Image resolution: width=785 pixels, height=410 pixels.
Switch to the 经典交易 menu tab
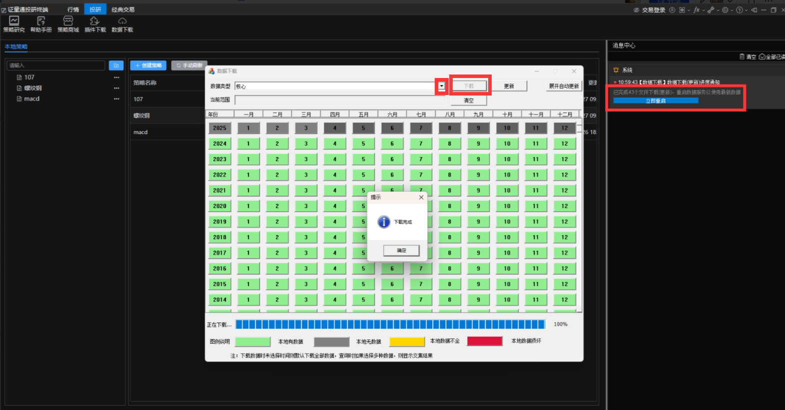click(123, 9)
